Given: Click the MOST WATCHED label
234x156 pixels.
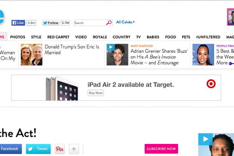Looking at the screenshot, I should coord(142,46).
